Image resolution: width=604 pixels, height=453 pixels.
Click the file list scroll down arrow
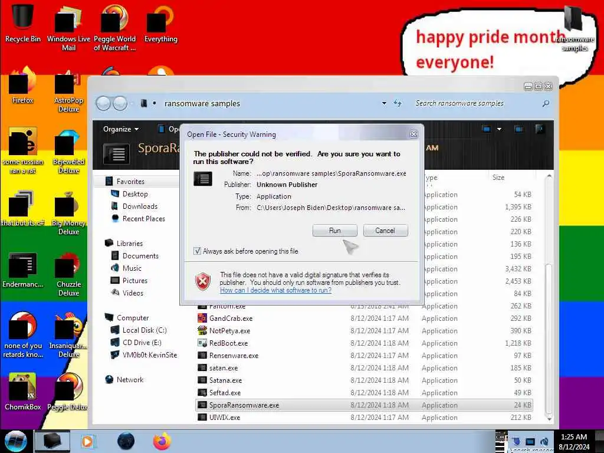549,419
